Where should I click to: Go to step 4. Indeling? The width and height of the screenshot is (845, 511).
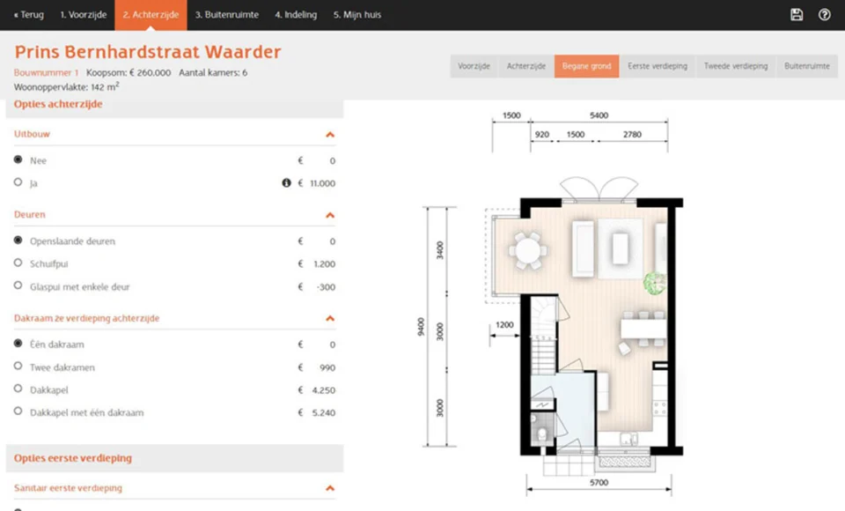pyautogui.click(x=296, y=15)
